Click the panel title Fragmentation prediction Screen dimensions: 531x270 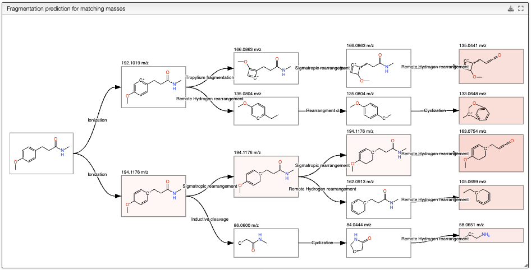[66, 9]
